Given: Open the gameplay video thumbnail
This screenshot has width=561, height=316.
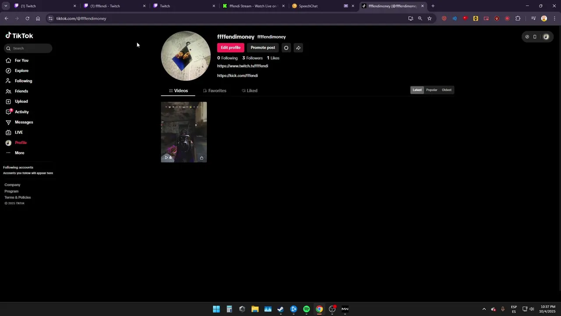Looking at the screenshot, I should click(184, 132).
